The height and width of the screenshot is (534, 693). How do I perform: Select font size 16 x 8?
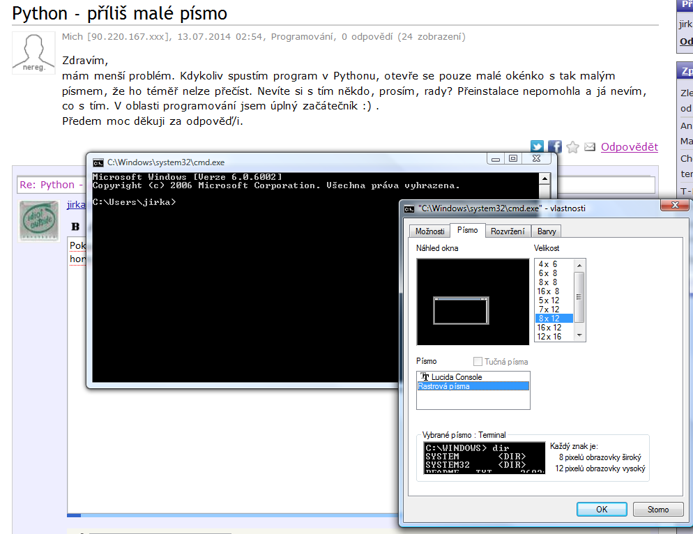[x=554, y=291]
